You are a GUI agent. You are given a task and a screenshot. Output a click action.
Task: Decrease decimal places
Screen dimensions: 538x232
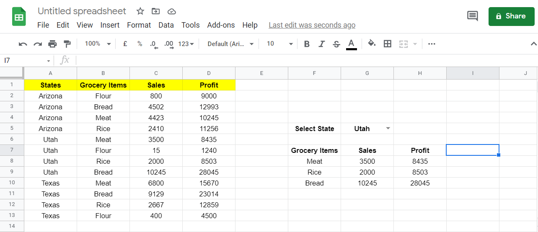(x=154, y=44)
